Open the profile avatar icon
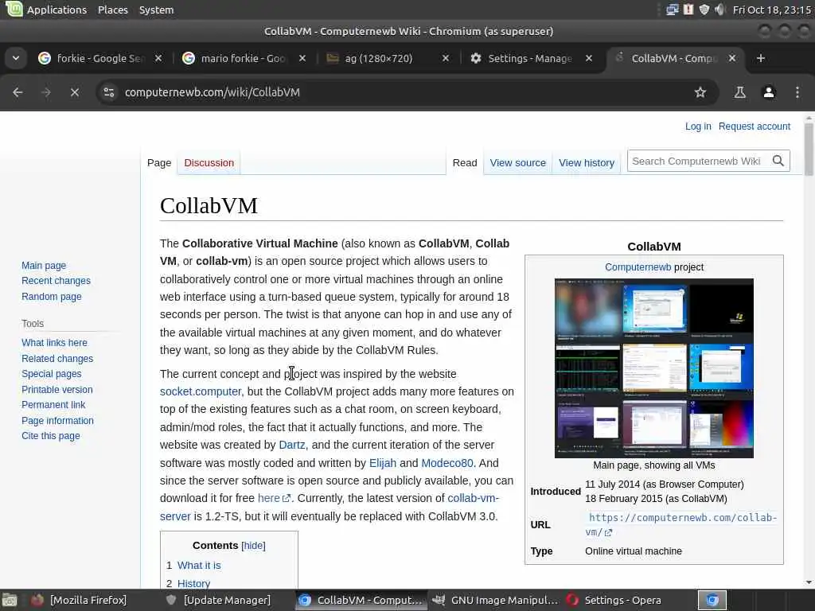 769,92
